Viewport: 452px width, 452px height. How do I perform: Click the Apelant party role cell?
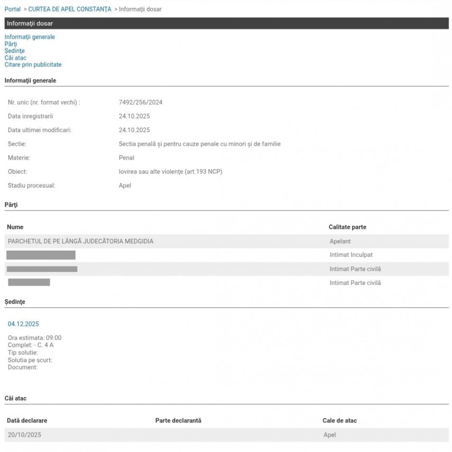click(340, 241)
